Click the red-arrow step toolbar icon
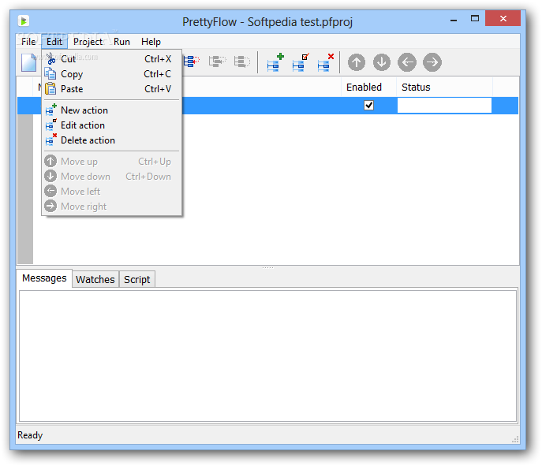This screenshot has width=542, height=466. pyautogui.click(x=191, y=62)
